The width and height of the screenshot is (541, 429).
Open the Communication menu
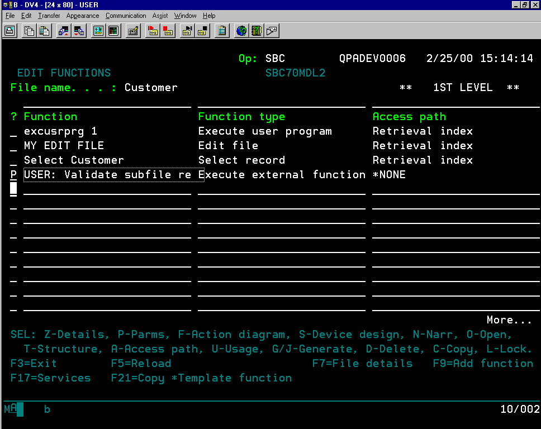[x=125, y=16]
